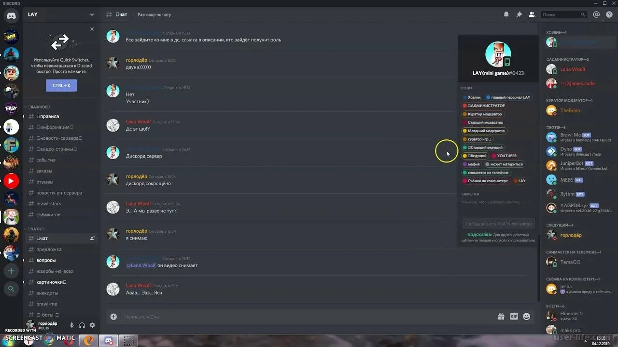The width and height of the screenshot is (618, 347).
Task: Click the CTRL + K button
Action: [x=61, y=85]
